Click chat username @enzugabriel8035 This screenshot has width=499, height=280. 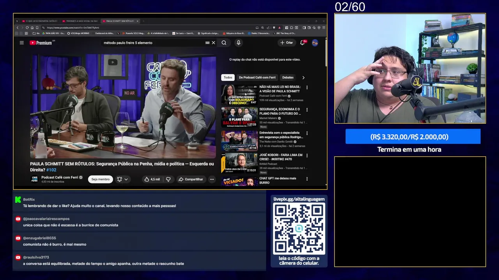(x=39, y=238)
